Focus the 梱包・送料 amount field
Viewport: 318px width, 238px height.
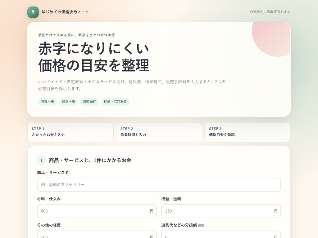(x=221, y=211)
